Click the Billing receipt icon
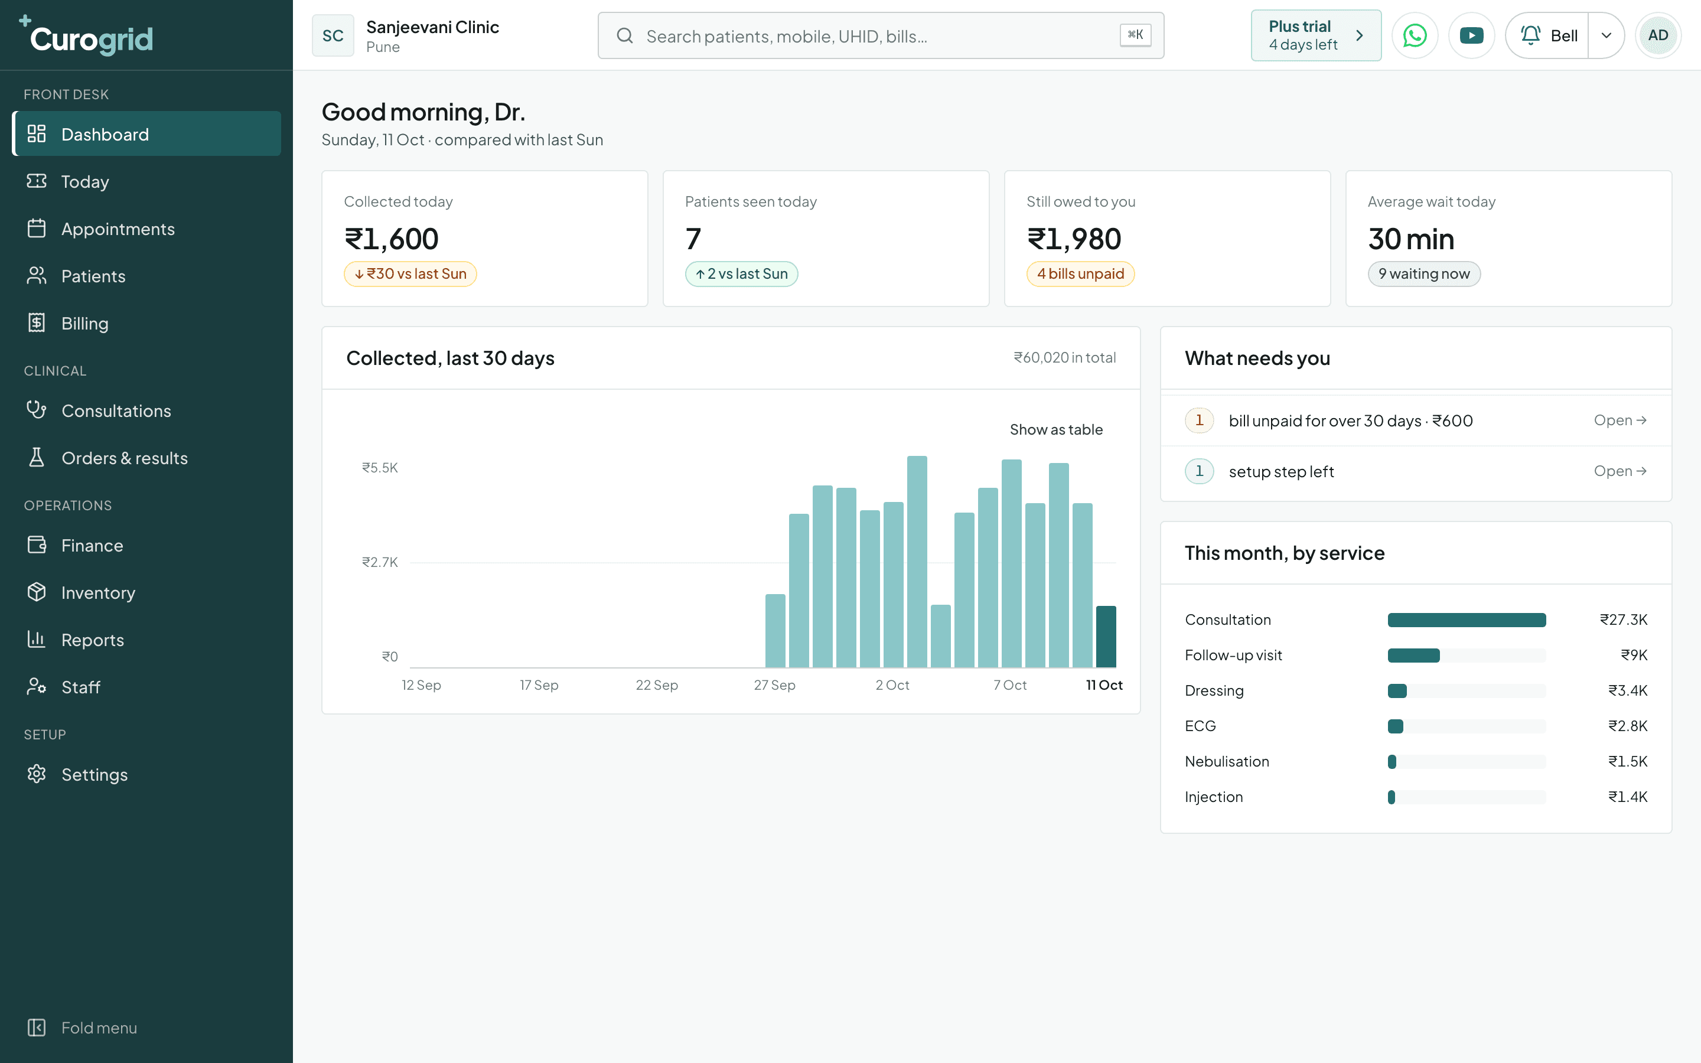This screenshot has width=1701, height=1063. coord(37,322)
